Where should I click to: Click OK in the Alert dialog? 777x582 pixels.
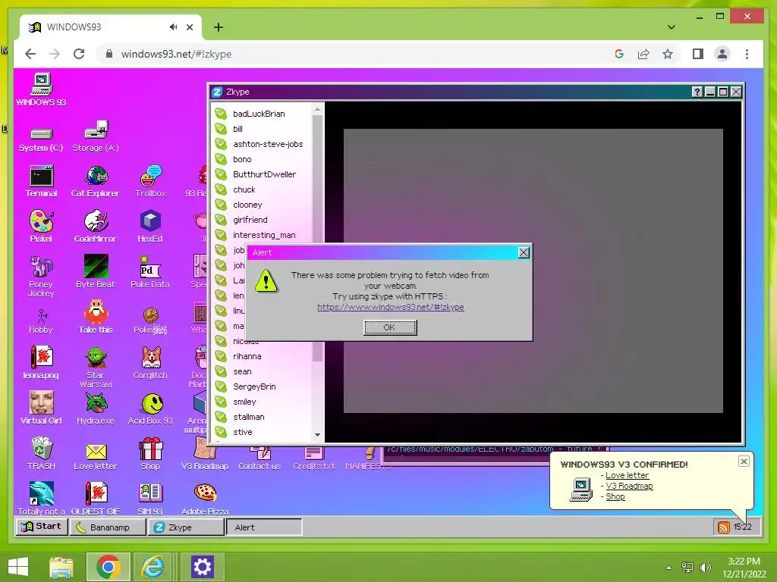point(390,327)
